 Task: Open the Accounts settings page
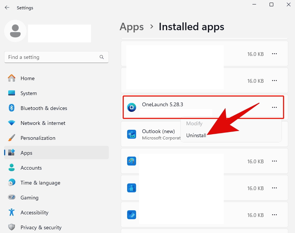point(56,168)
